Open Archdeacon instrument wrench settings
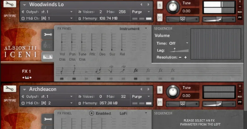The height and width of the screenshot is (129, 247). pos(10,89)
